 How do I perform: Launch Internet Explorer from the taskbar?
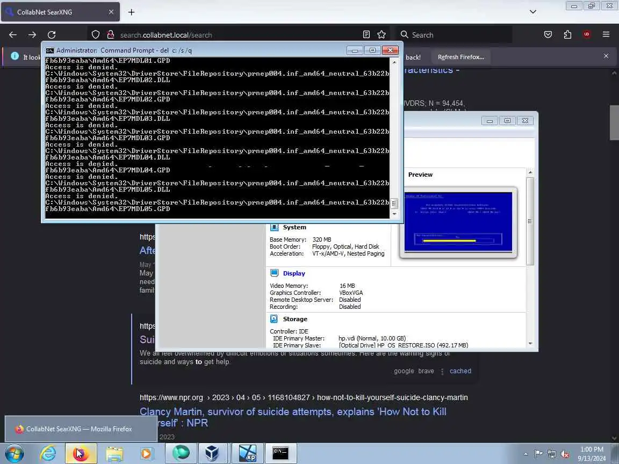coord(48,453)
